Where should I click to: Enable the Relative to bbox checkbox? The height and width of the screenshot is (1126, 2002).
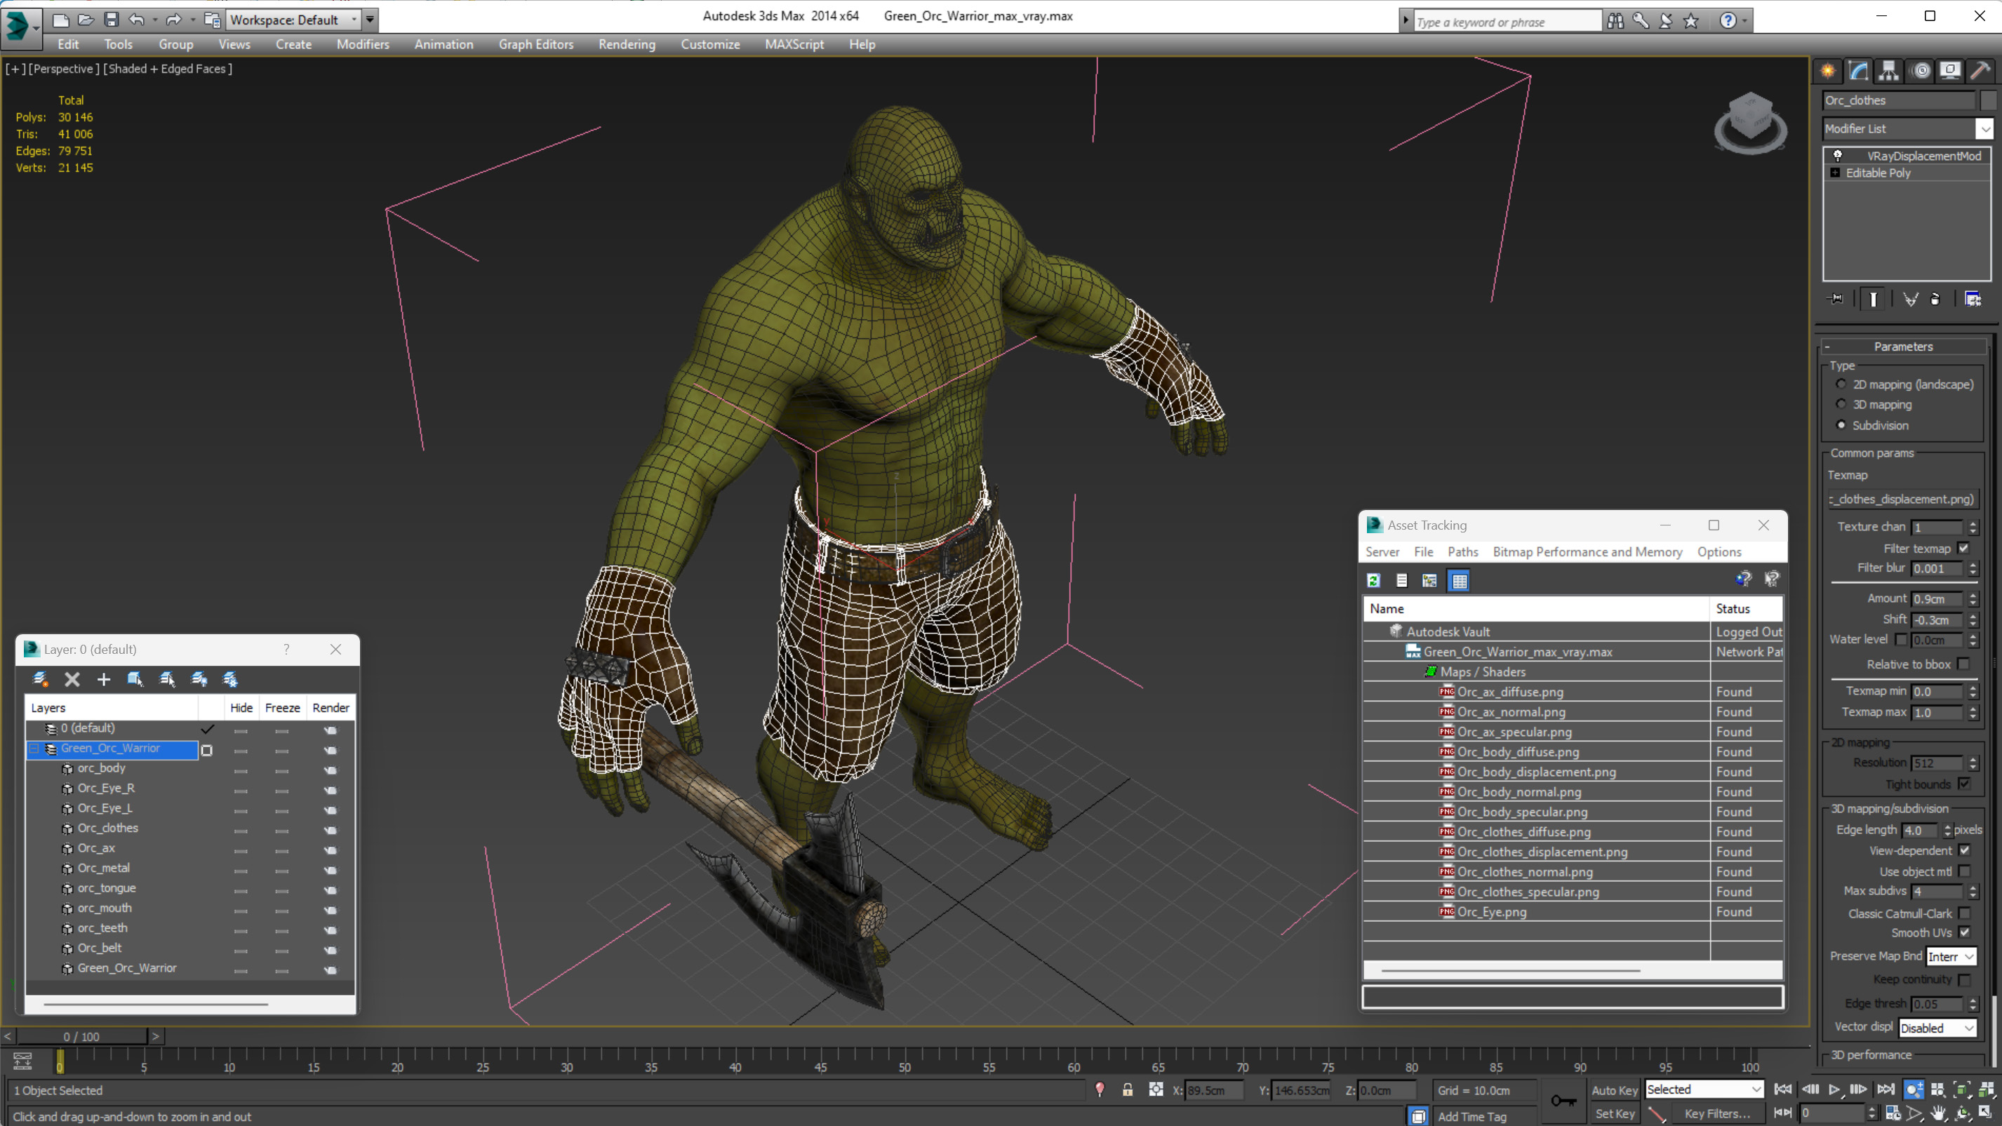[x=1964, y=664]
